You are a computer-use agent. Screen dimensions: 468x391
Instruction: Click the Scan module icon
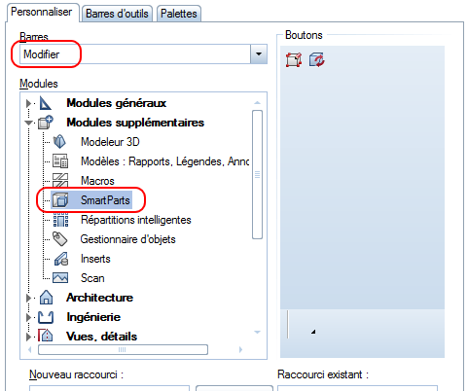coord(60,278)
